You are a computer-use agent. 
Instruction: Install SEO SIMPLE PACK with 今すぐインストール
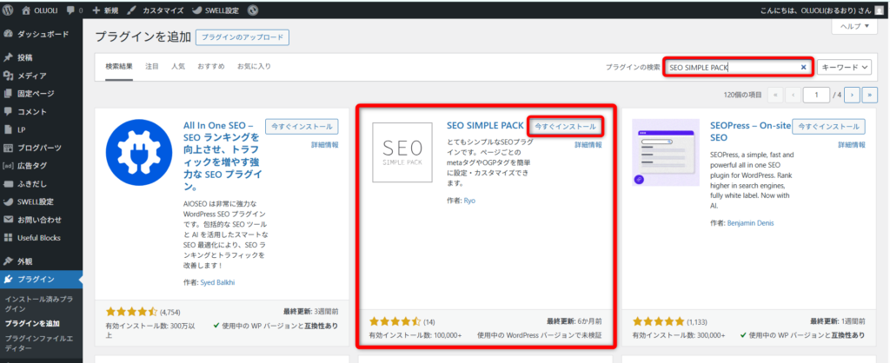(x=565, y=127)
